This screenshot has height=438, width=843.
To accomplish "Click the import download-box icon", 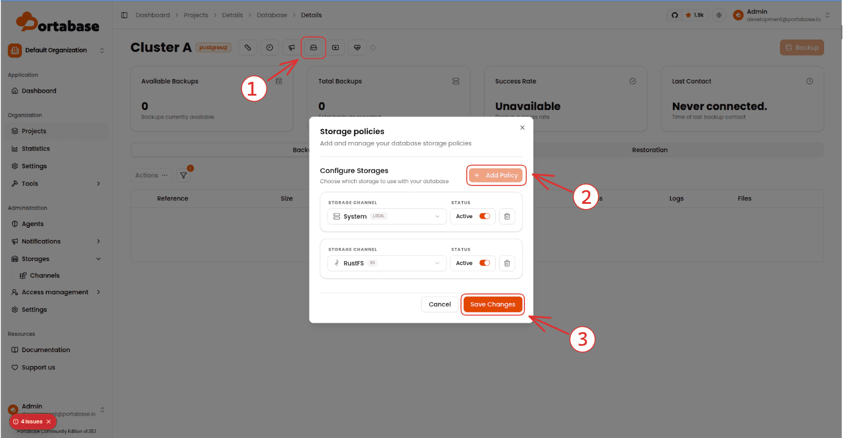I will 335,48.
